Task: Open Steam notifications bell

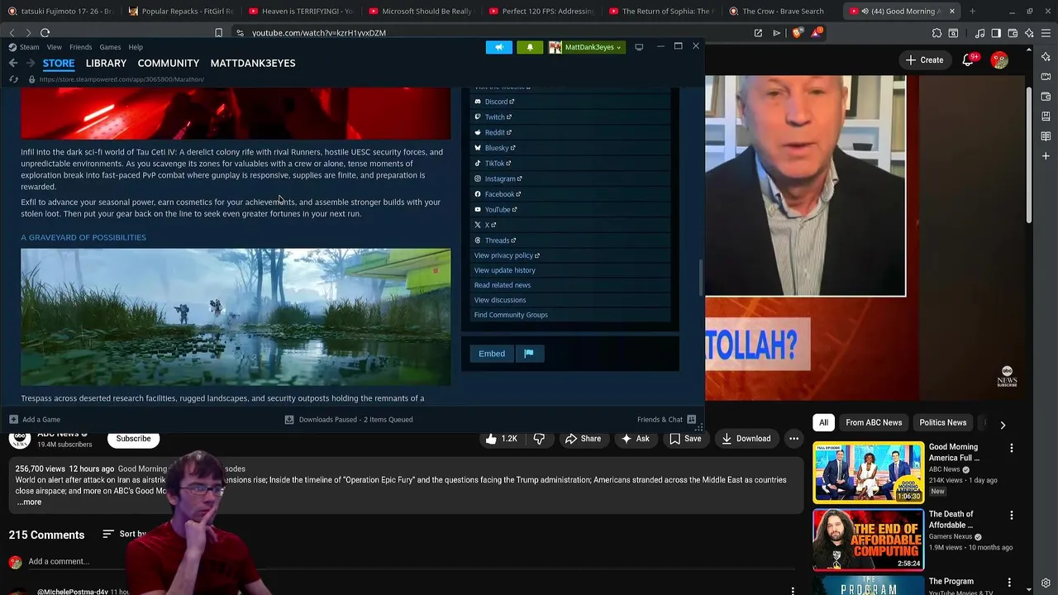Action: (530, 47)
